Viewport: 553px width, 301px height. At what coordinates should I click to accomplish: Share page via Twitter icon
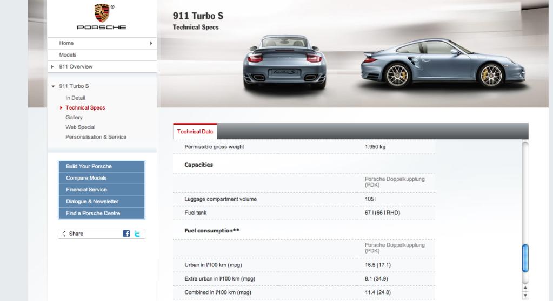(x=137, y=234)
